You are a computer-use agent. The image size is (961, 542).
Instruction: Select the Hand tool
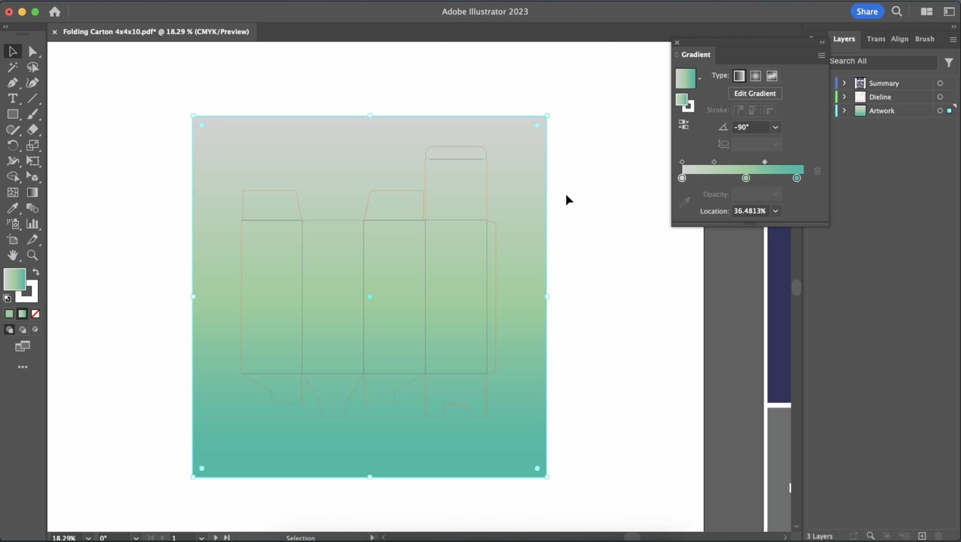pyautogui.click(x=12, y=255)
